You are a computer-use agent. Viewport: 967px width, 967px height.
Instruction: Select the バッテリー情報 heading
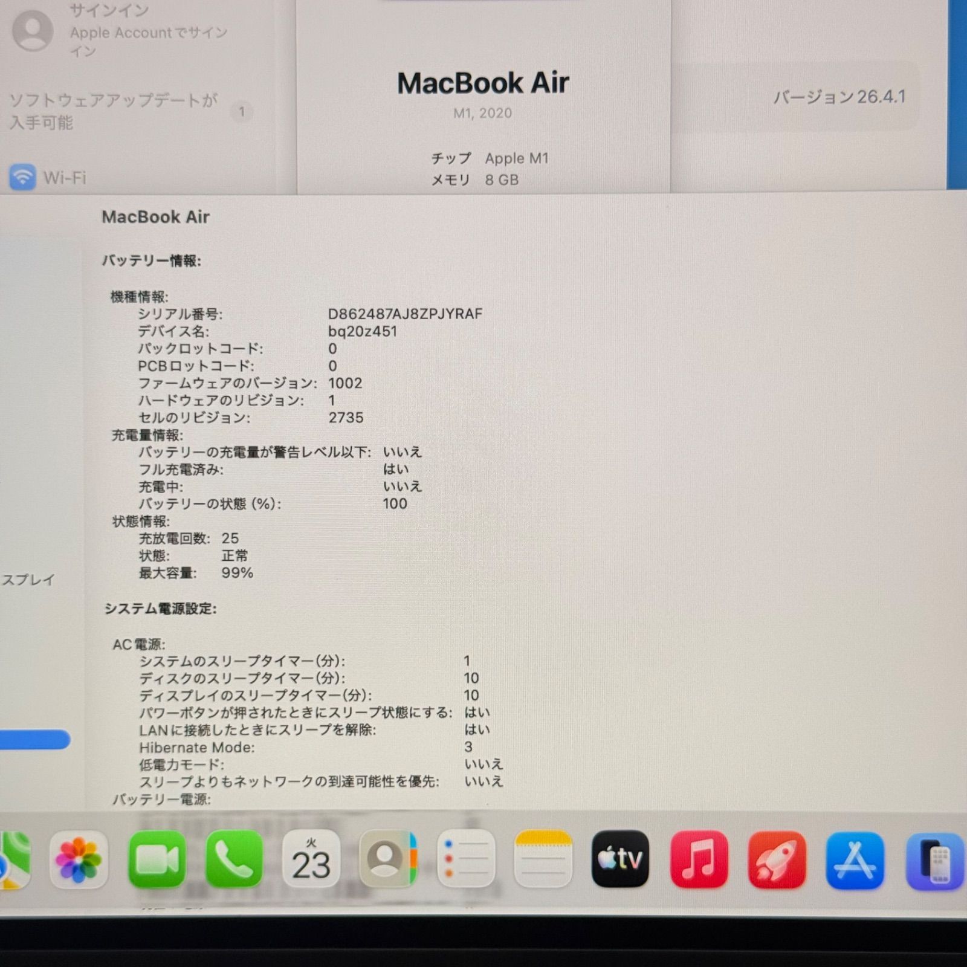pyautogui.click(x=151, y=260)
